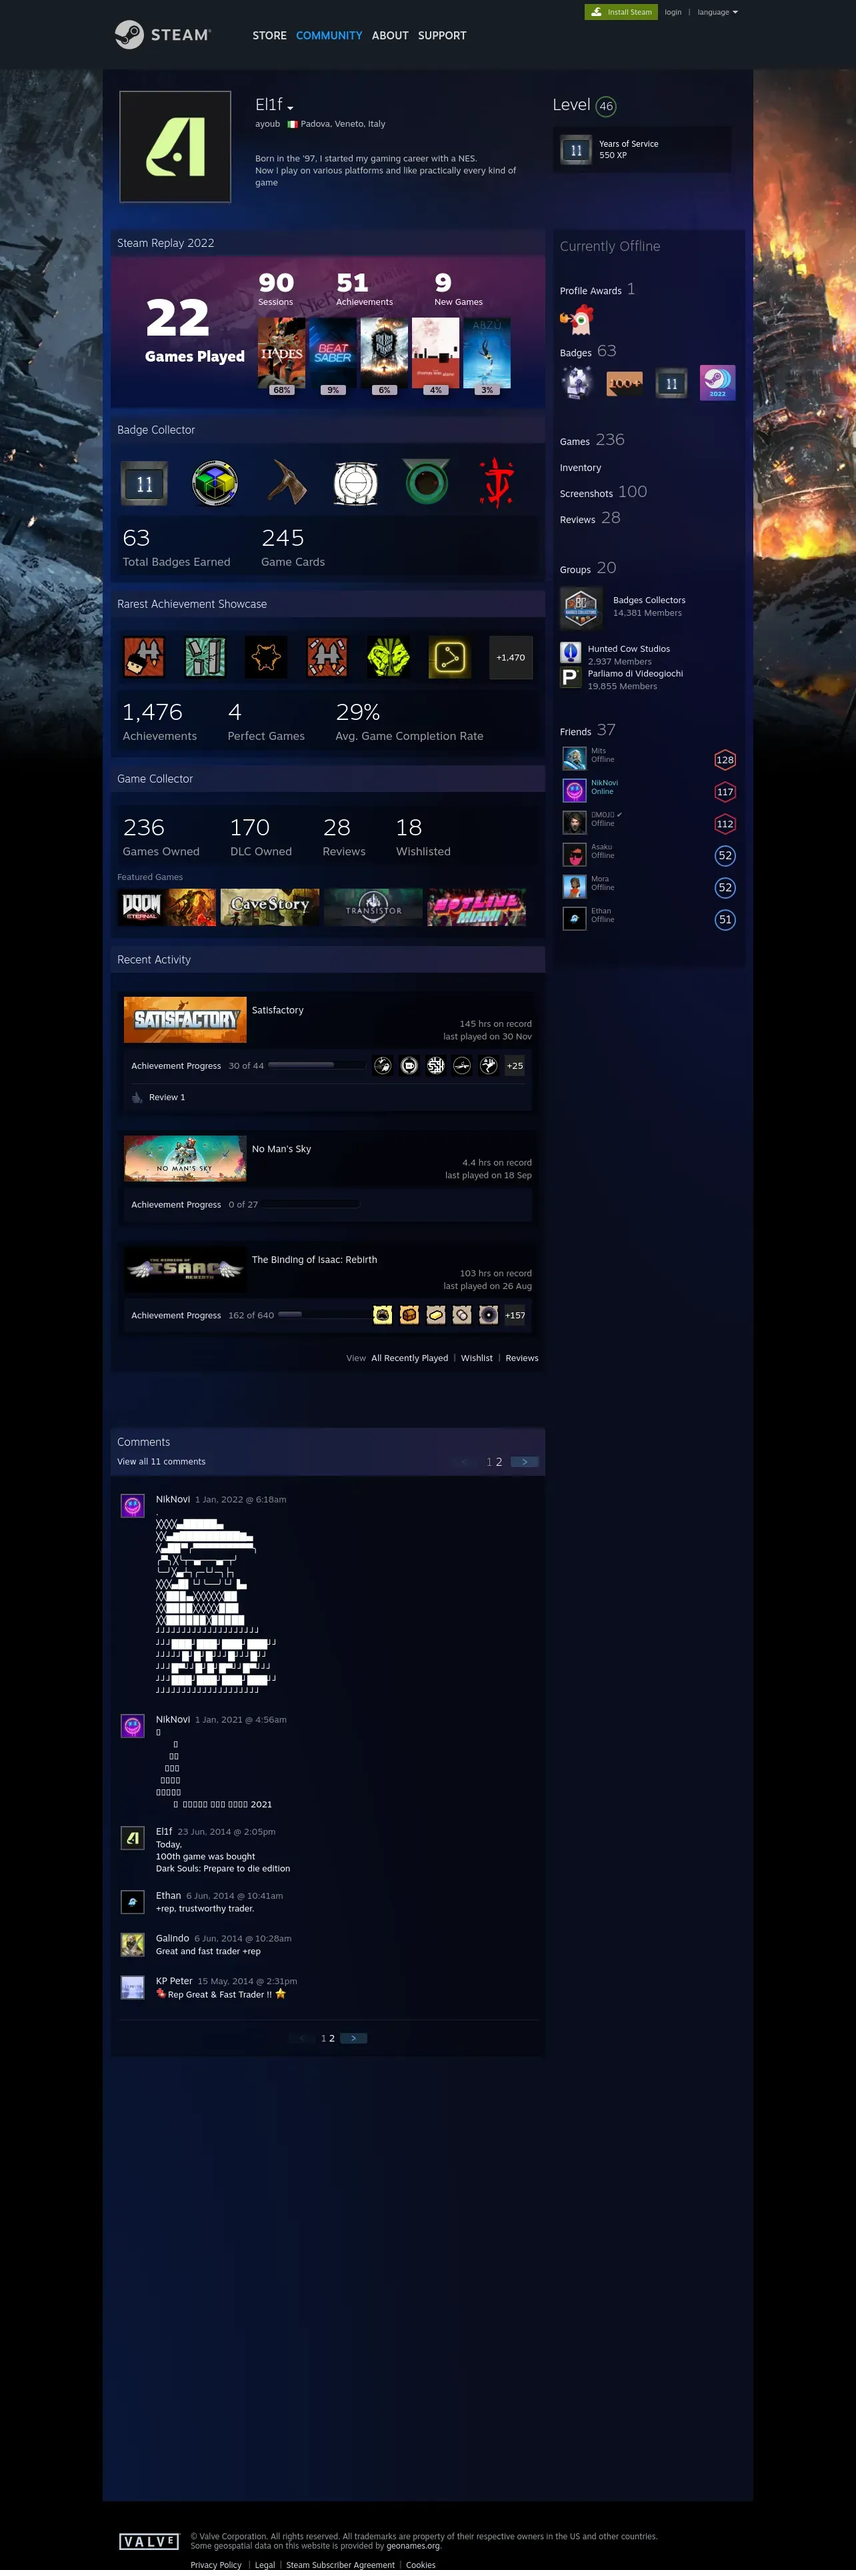Go to next comments page at top
The height and width of the screenshot is (2570, 856).
point(524,1462)
